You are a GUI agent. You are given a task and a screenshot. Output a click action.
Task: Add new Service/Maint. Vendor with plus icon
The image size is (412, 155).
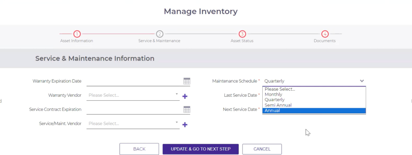coord(185,124)
